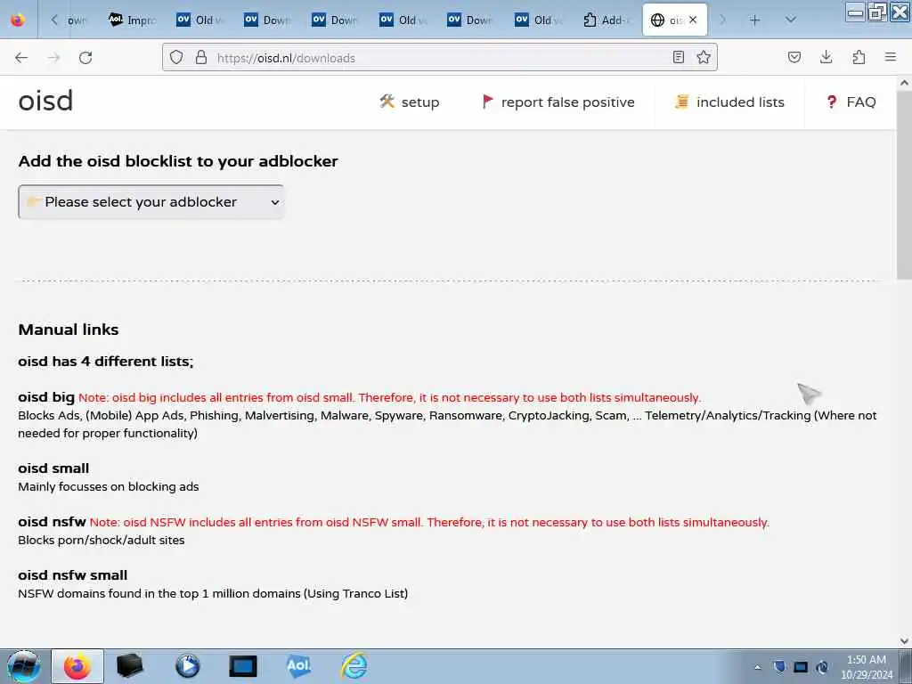Open the included lists link

coord(729,102)
